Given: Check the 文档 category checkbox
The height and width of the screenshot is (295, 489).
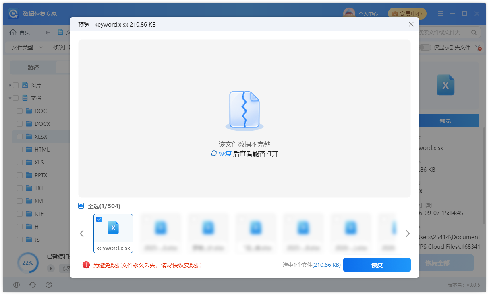Looking at the screenshot, I should [16, 98].
